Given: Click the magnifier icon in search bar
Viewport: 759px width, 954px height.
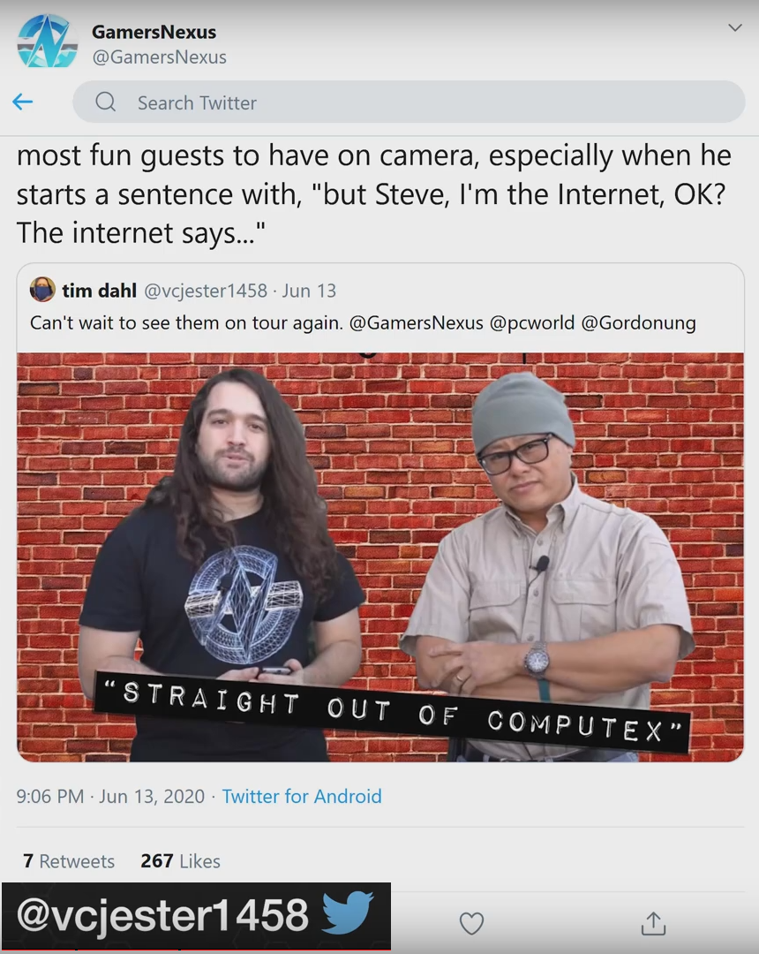Looking at the screenshot, I should (106, 102).
